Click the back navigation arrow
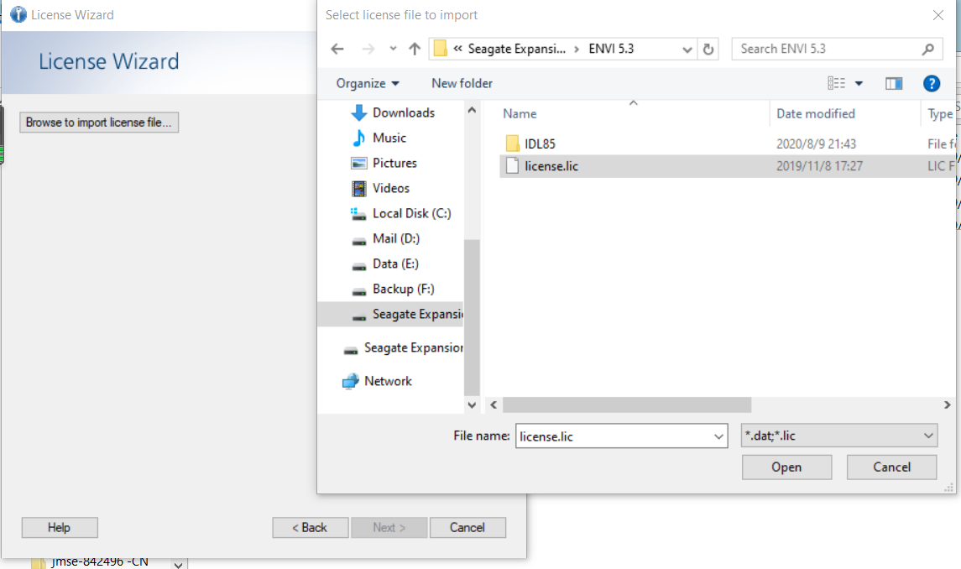The width and height of the screenshot is (961, 569). pos(337,49)
